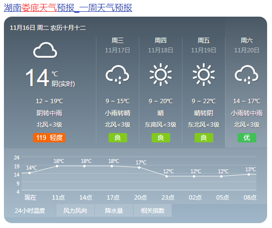Viewport: 272px width, 228px height.
Task: Select the 周六 forecast heading
Action: coord(247,41)
